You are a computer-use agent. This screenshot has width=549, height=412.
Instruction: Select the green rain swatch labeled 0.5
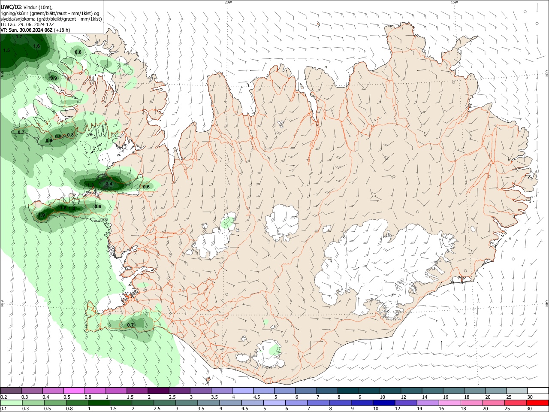(55, 403)
